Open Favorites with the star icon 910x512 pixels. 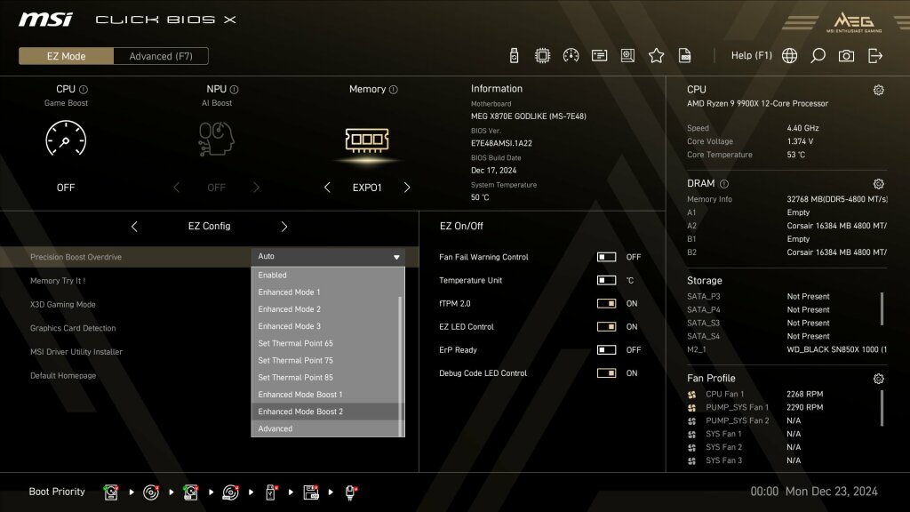656,55
